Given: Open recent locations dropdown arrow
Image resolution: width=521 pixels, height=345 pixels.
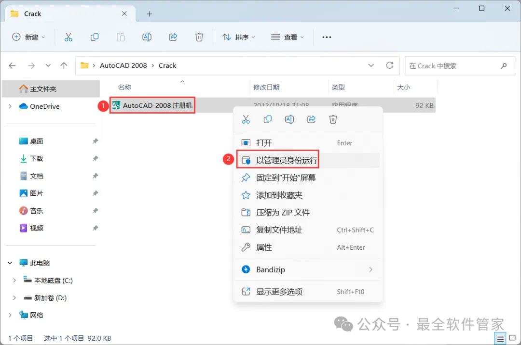Looking at the screenshot, I should point(48,65).
